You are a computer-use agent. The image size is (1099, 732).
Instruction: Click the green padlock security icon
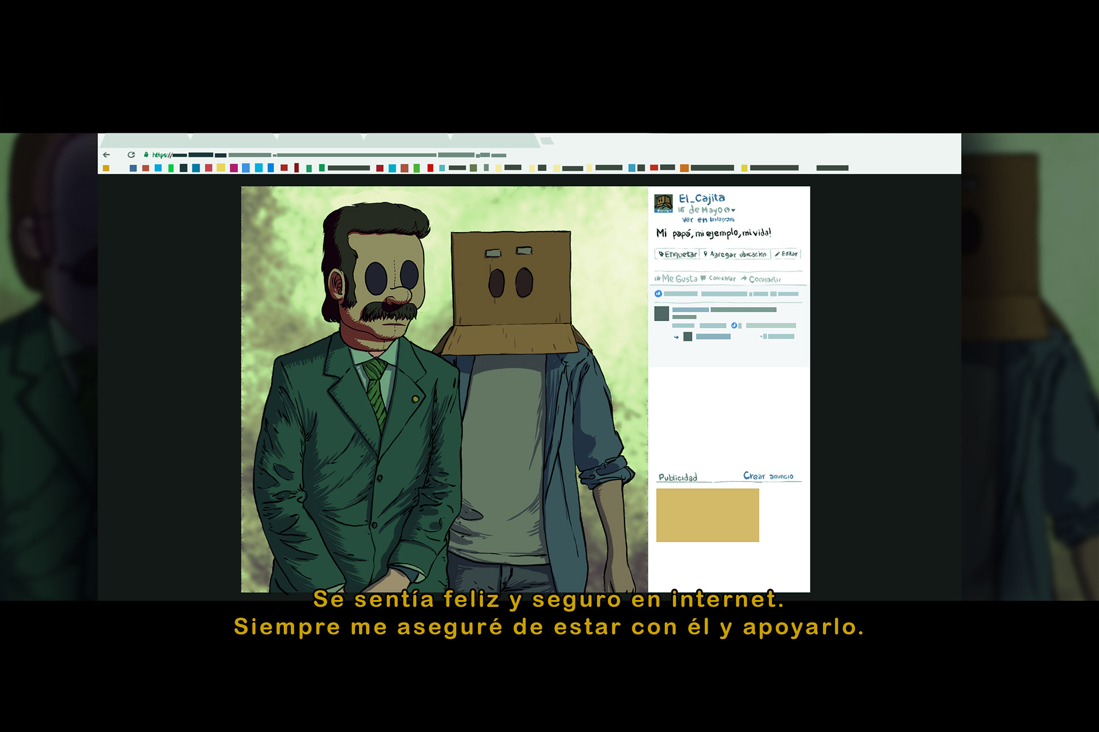click(x=146, y=154)
